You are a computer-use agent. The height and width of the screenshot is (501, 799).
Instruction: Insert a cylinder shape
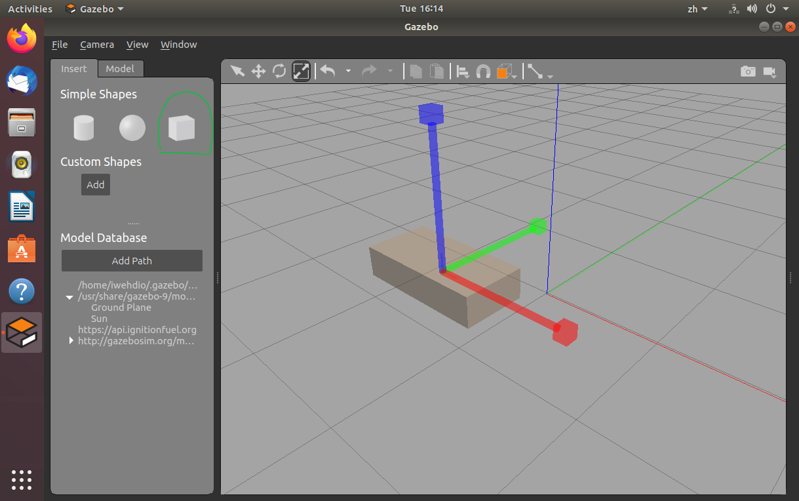[x=84, y=128]
